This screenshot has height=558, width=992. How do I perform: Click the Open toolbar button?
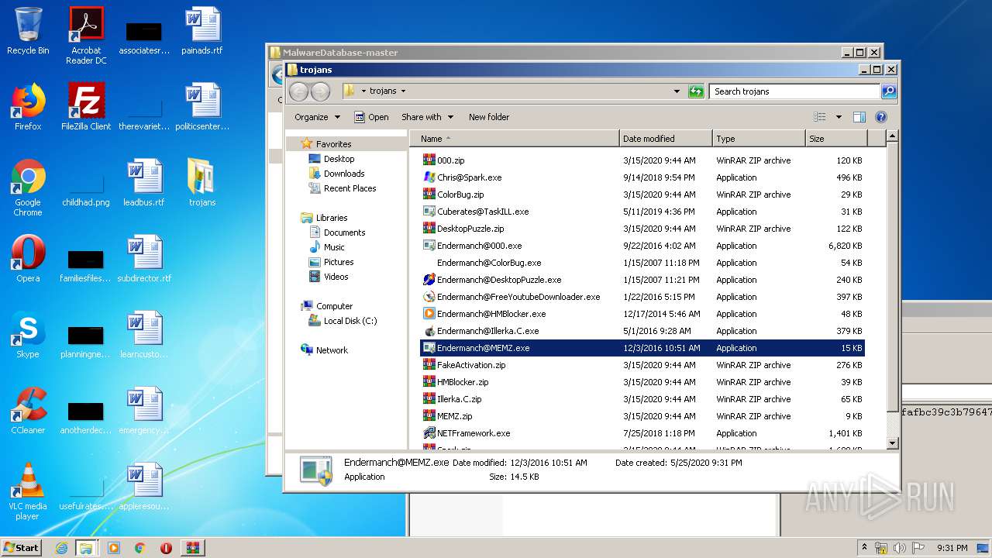[x=371, y=117]
